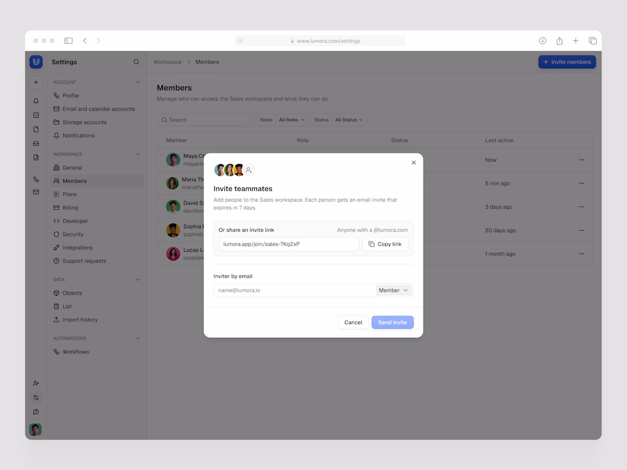The width and height of the screenshot is (627, 470).
Task: Click the Lumora app logo icon
Action: [36, 62]
